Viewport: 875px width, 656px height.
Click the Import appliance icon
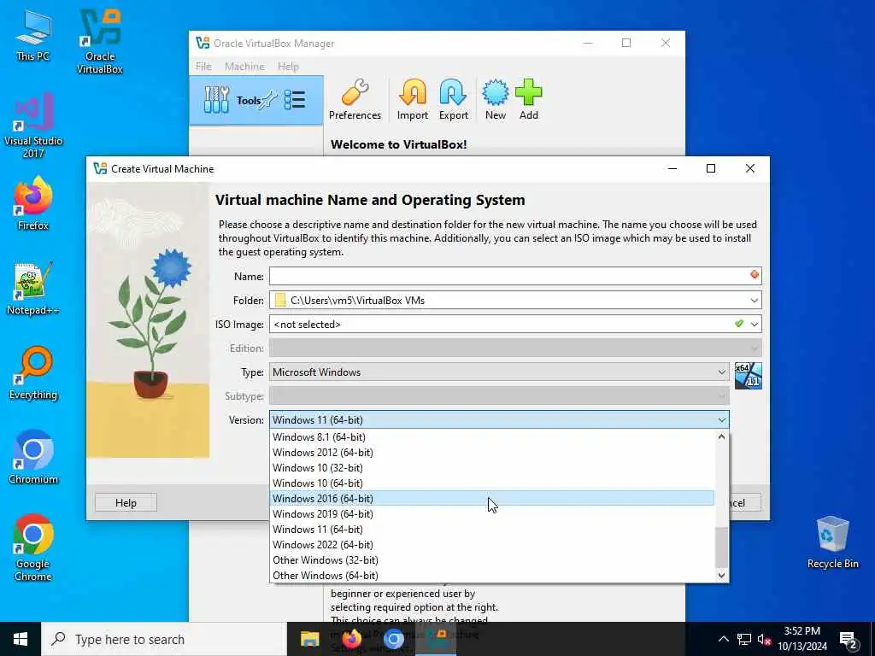tap(413, 101)
